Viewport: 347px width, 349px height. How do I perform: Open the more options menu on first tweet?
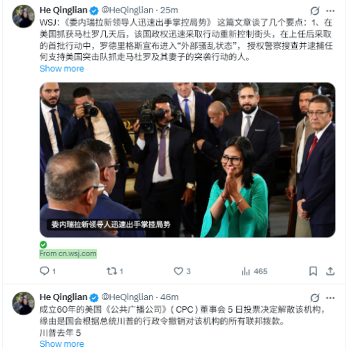coord(330,10)
